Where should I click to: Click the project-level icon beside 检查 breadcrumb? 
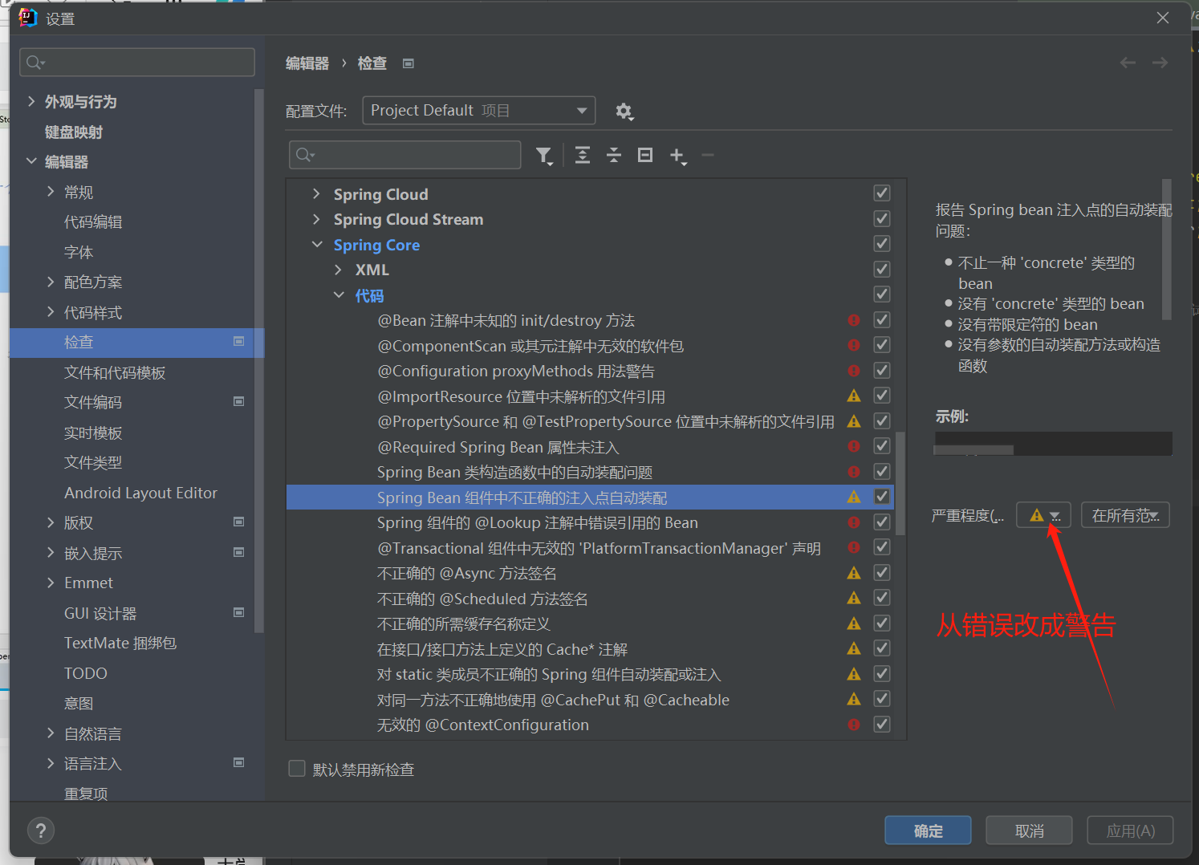click(408, 63)
